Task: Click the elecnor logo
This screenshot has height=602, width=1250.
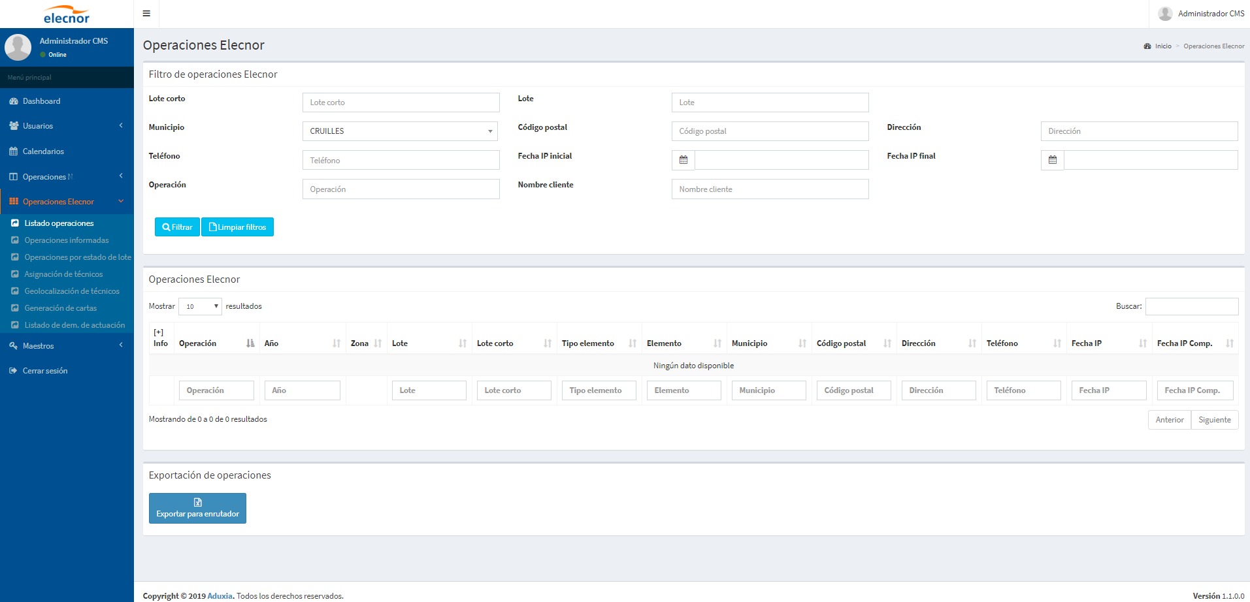Action: [67, 14]
